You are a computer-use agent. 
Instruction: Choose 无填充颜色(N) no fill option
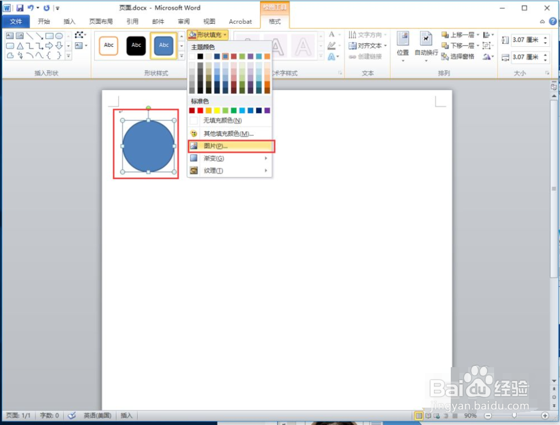click(230, 120)
